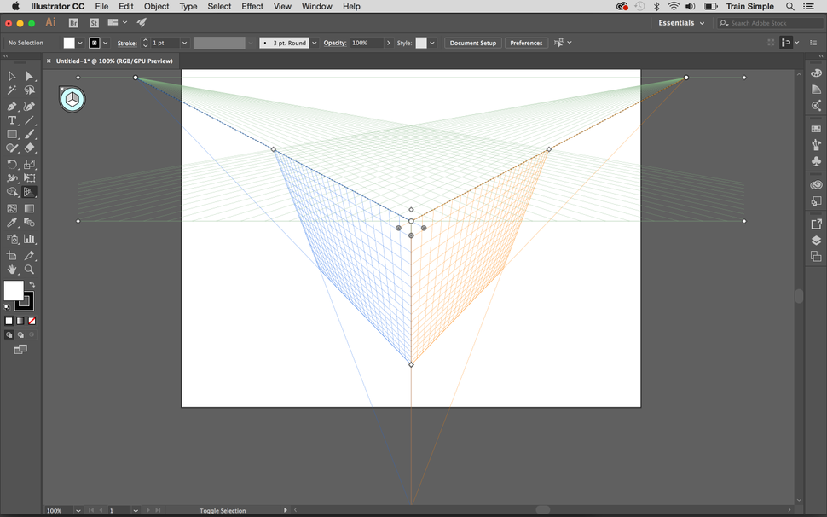Open the Layers panel icon

coord(816,240)
